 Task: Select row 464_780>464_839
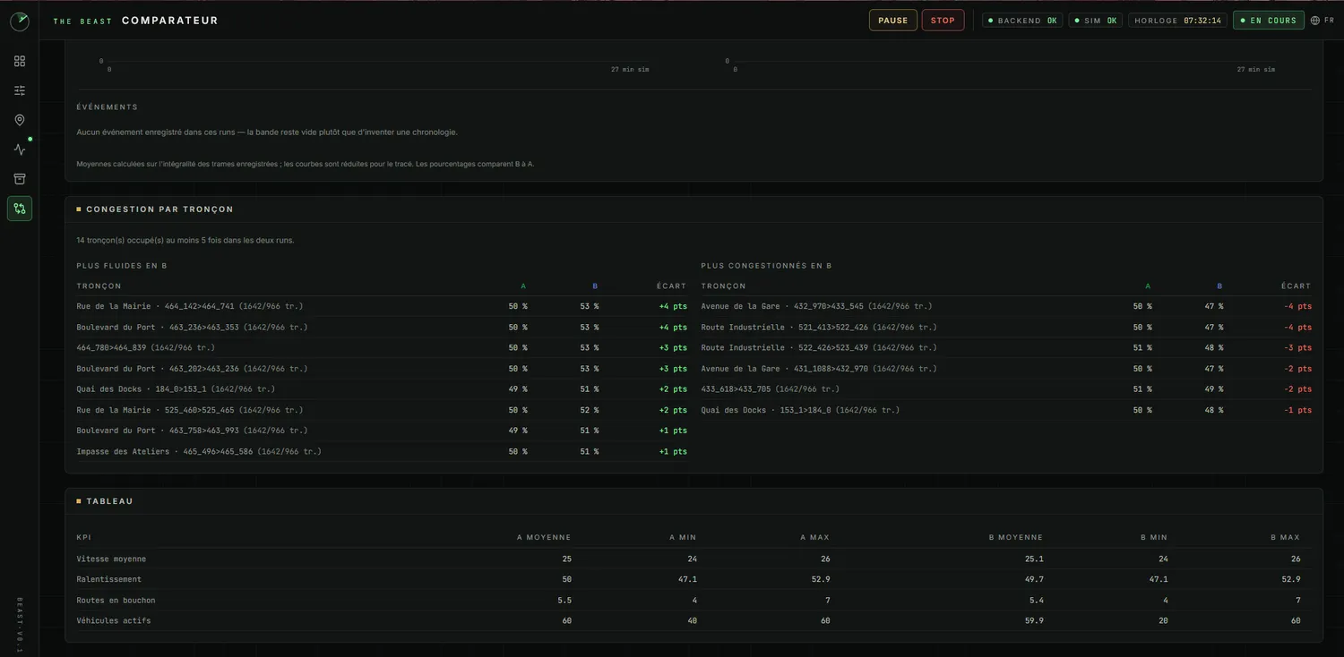tap(382, 347)
